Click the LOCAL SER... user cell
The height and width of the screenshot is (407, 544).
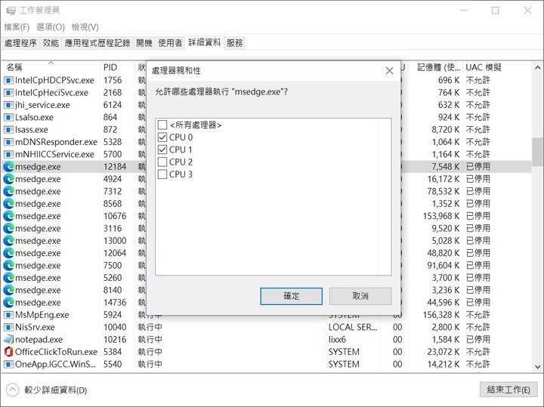(x=353, y=327)
